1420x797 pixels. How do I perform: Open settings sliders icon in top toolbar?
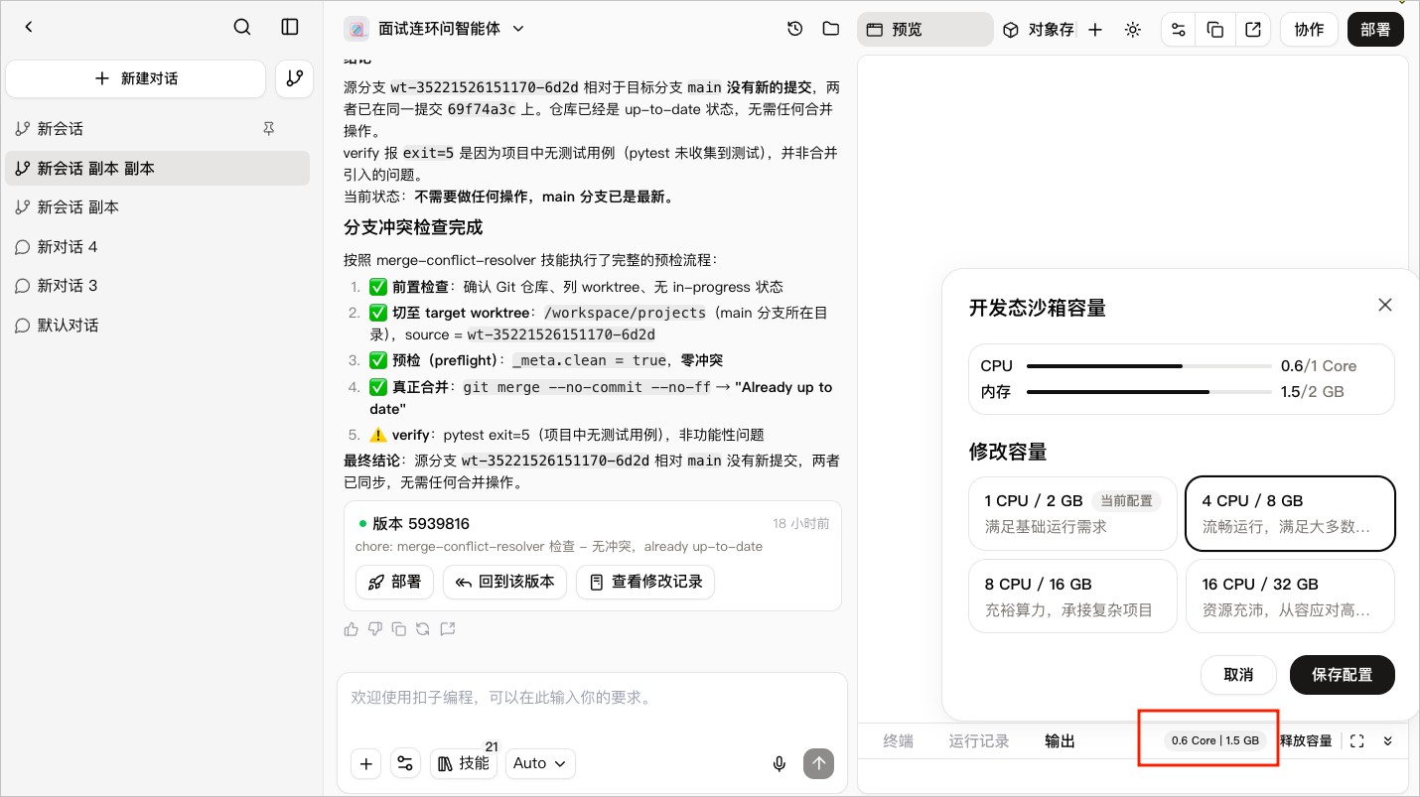[1179, 30]
